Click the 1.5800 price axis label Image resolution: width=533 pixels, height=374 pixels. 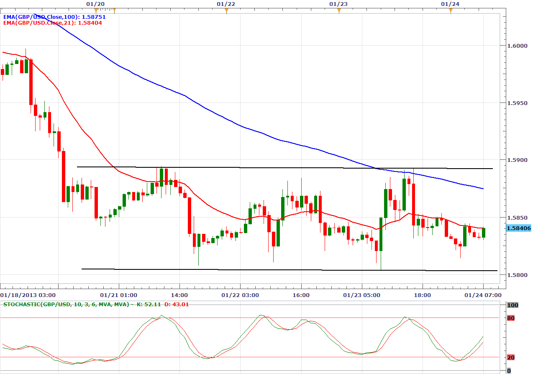[x=517, y=275]
